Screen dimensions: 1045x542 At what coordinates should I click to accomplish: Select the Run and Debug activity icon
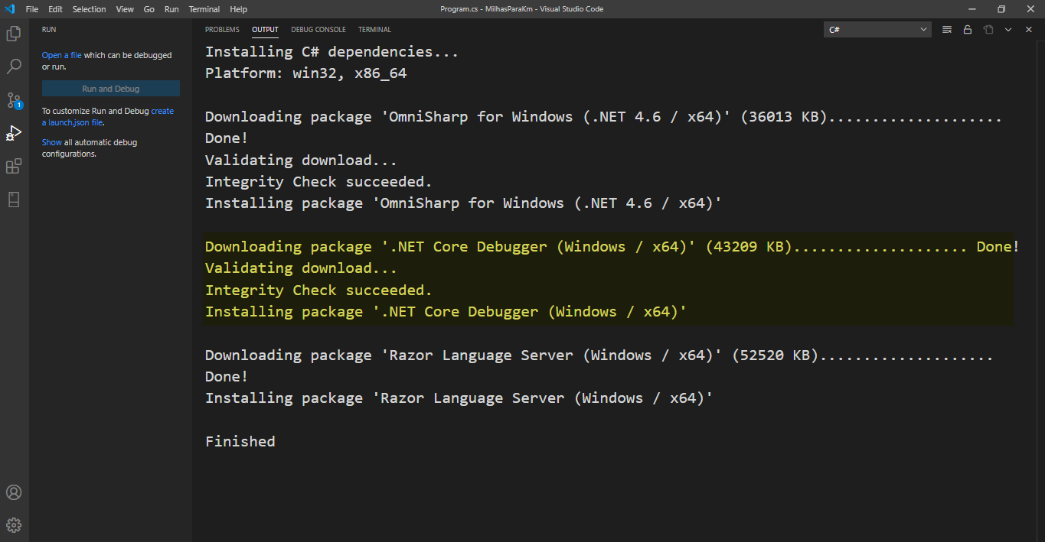pyautogui.click(x=14, y=133)
